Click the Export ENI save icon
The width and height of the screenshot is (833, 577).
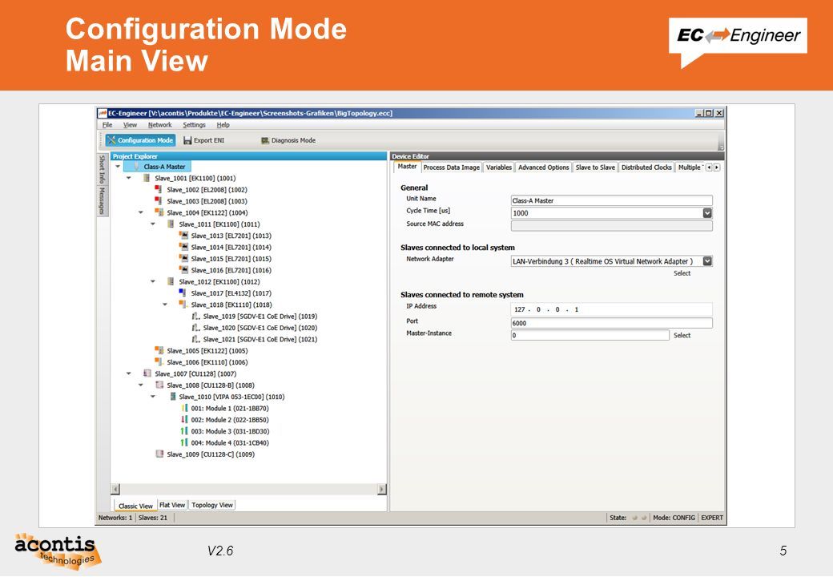[x=187, y=140]
